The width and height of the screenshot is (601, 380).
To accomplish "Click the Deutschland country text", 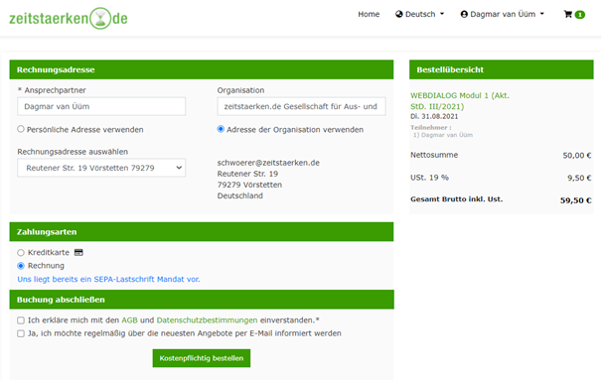I will (x=240, y=195).
